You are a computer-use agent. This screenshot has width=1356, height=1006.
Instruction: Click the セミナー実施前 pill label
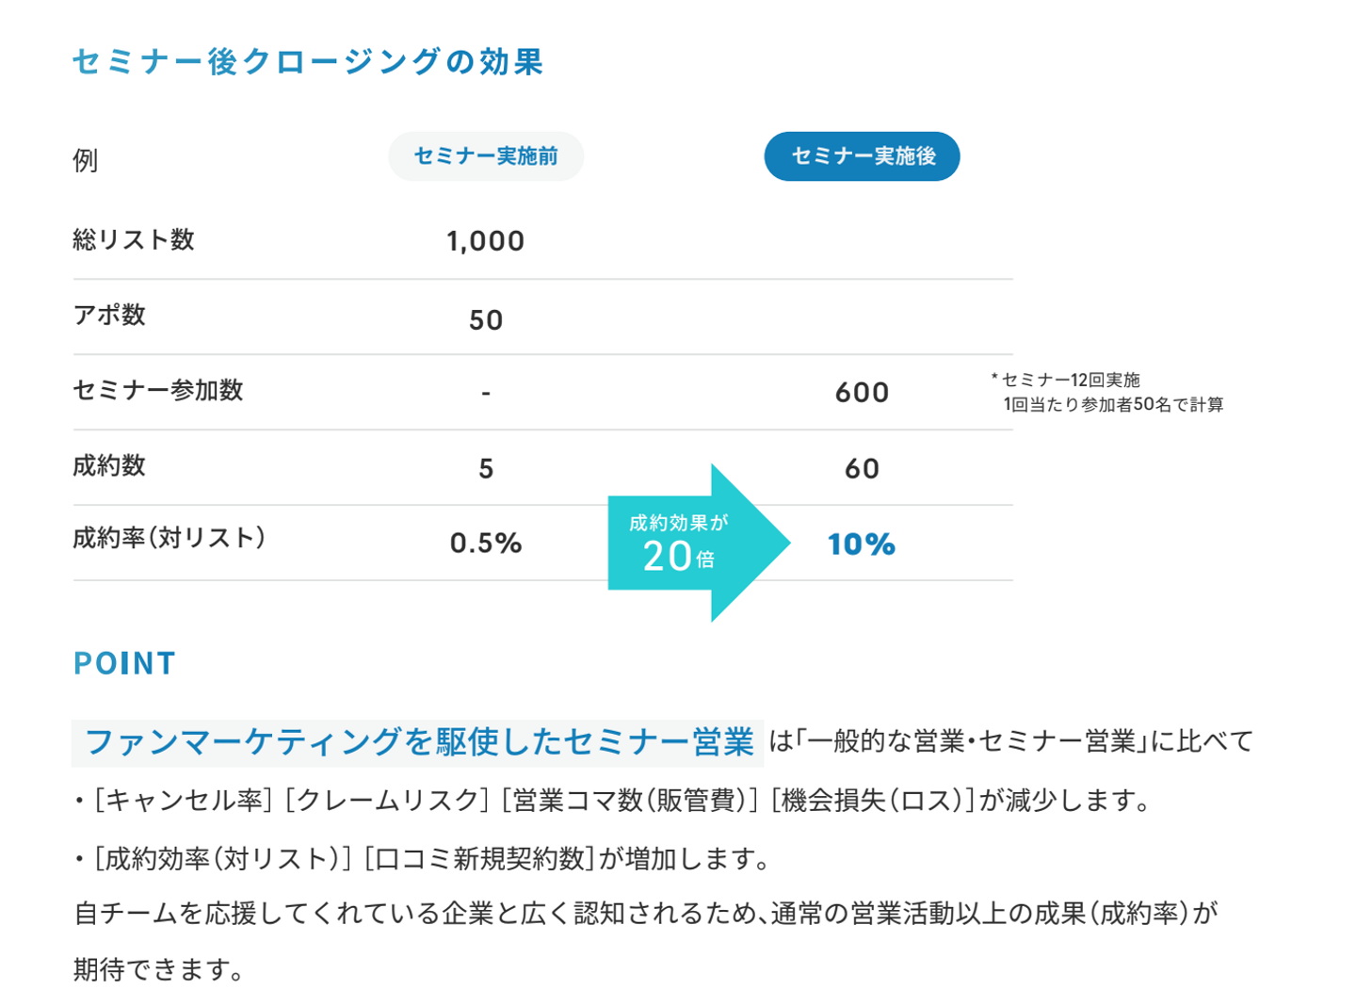pyautogui.click(x=486, y=156)
